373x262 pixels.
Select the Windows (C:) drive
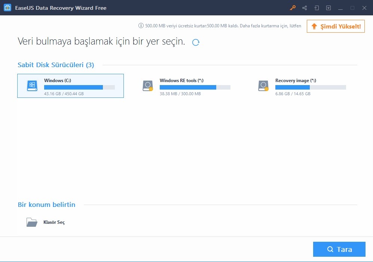[x=70, y=86]
